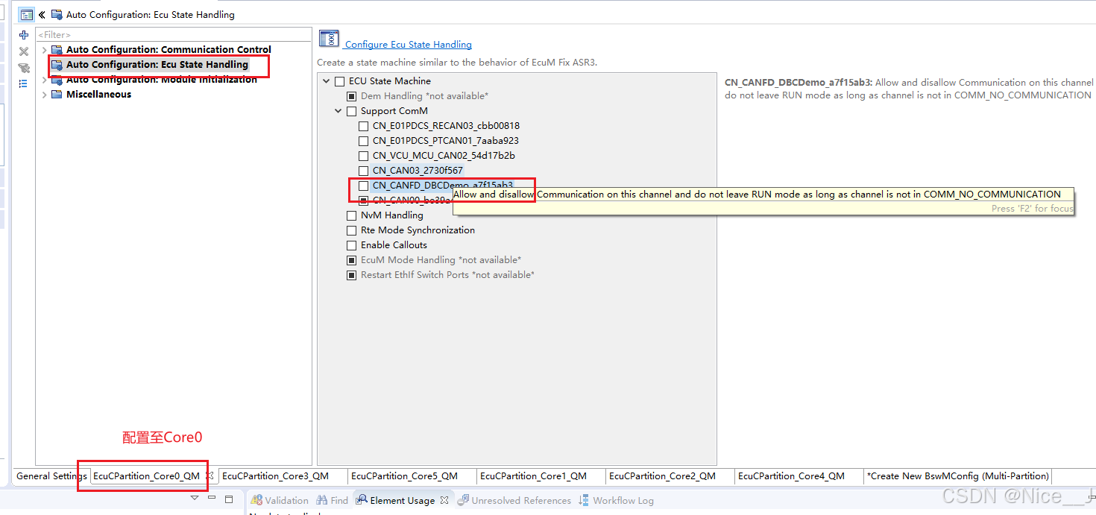Close the Element Usage view tab
This screenshot has width=1096, height=515.
(x=444, y=500)
